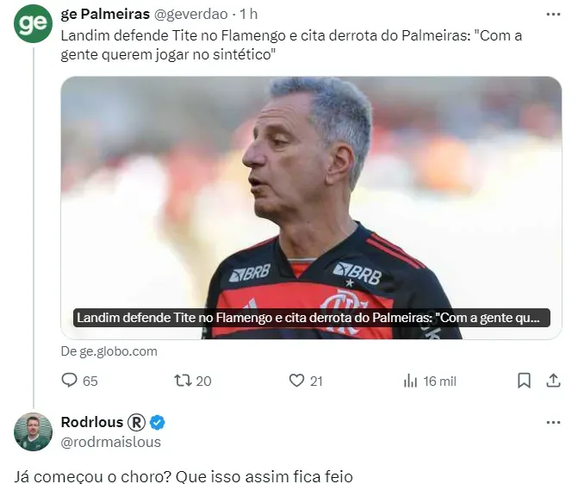Click the 1 h timestamp
The width and height of the screenshot is (578, 484).
(248, 15)
